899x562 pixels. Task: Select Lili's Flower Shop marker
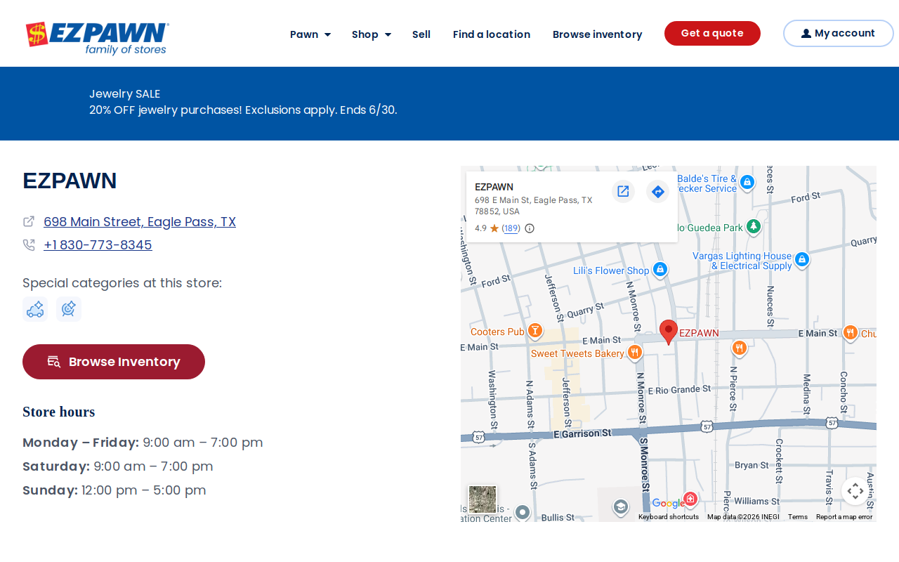(660, 270)
